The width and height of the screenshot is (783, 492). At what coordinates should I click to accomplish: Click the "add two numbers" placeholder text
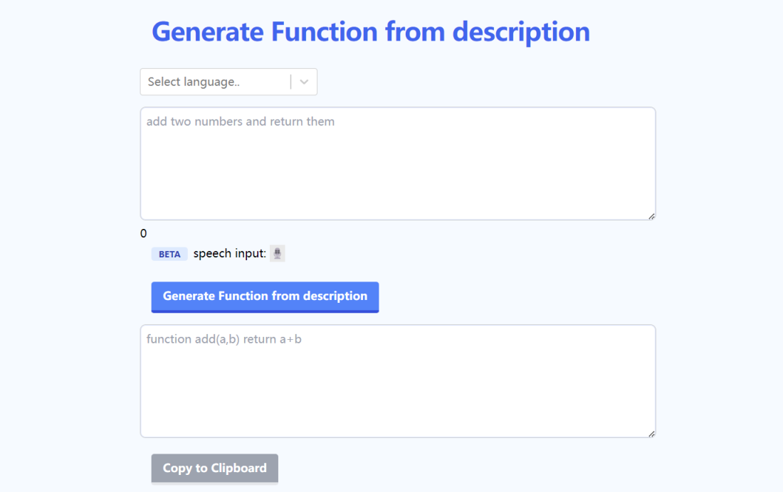point(240,122)
